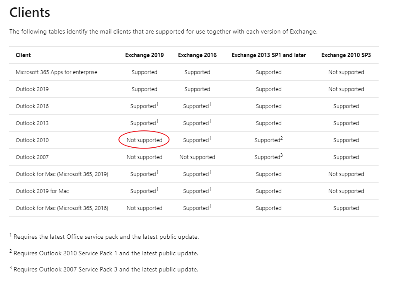Click footnote 1 about Office service pack
Image resolution: width=393 pixels, height=288 pixels.
pos(105,237)
